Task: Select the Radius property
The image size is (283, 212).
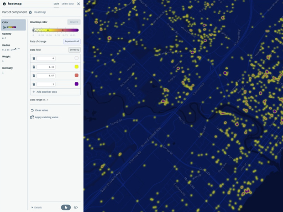Action: coord(13,47)
